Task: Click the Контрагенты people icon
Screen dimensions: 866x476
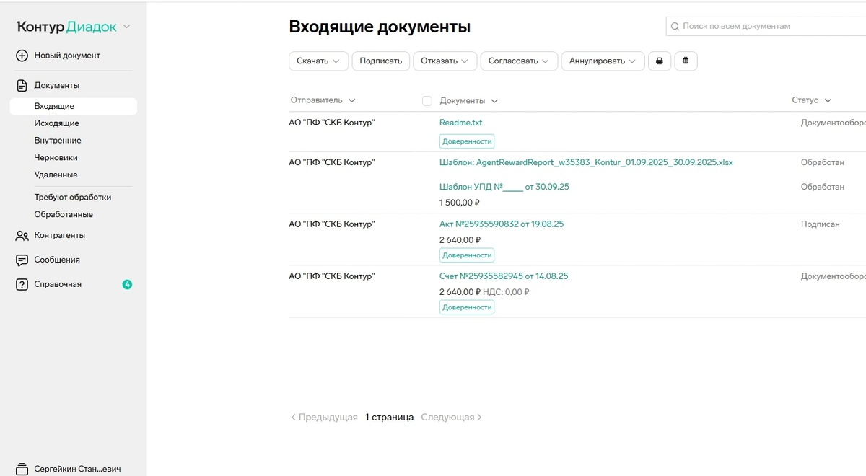Action: [22, 235]
